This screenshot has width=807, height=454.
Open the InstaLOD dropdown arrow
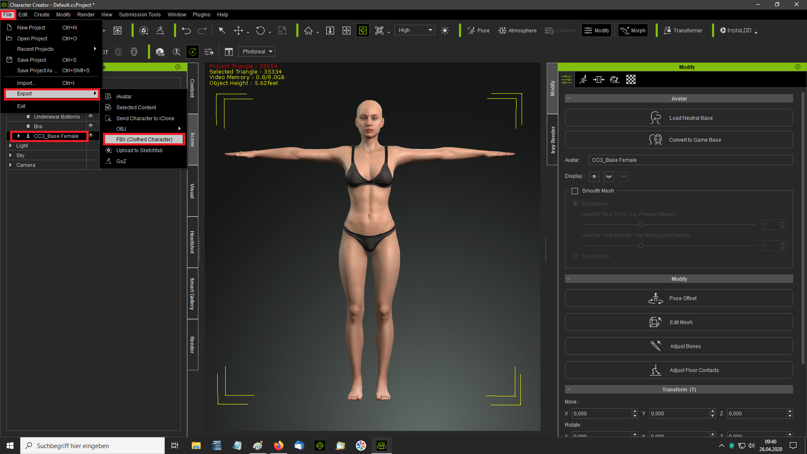[756, 32]
